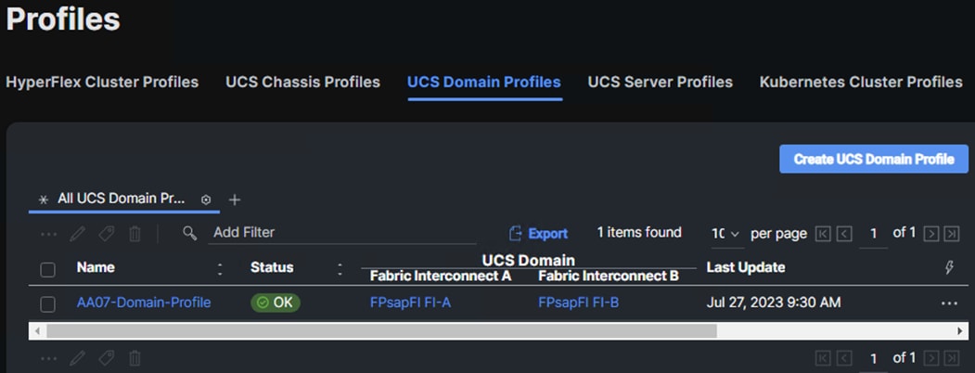Image resolution: width=975 pixels, height=373 pixels.
Task: Open items per page dropdown
Action: pos(725,234)
